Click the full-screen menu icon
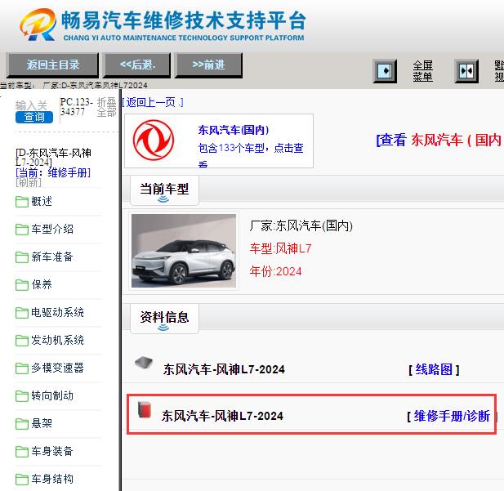The image size is (504, 491). pyautogui.click(x=385, y=71)
